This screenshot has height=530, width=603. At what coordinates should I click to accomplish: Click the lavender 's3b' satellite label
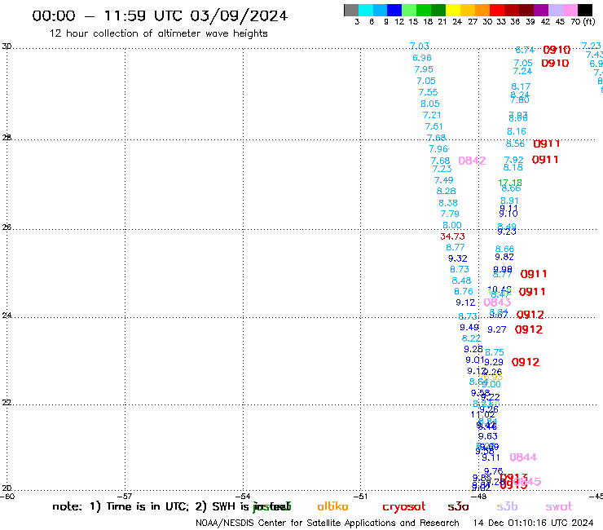[507, 506]
